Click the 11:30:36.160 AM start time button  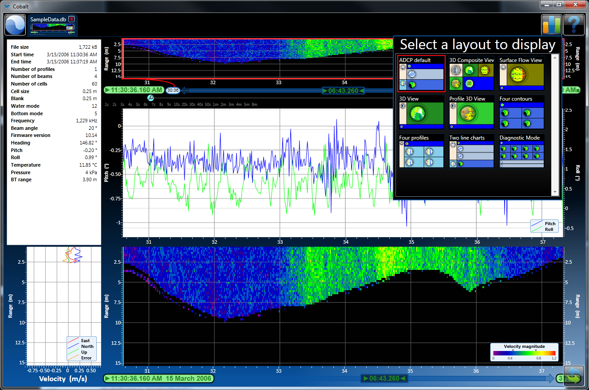134,90
